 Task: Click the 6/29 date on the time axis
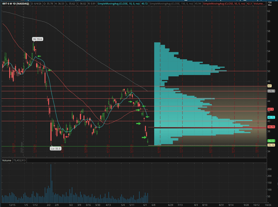[171, 205]
